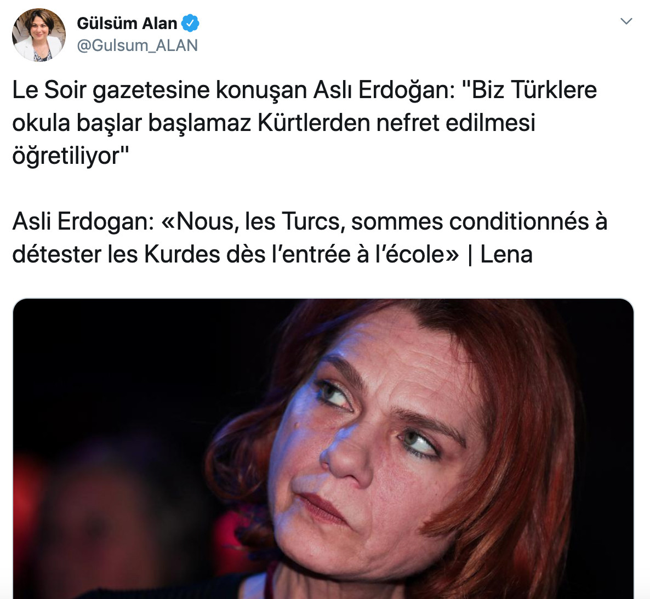Viewport: 650px width, 599px height.
Task: Click the word 'Lena' after the pipe
Action: 506,254
